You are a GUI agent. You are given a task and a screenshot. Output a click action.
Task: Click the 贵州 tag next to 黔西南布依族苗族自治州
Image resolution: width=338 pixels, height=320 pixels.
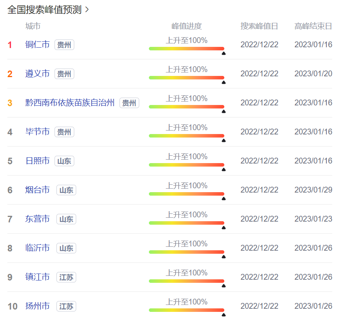coord(129,103)
